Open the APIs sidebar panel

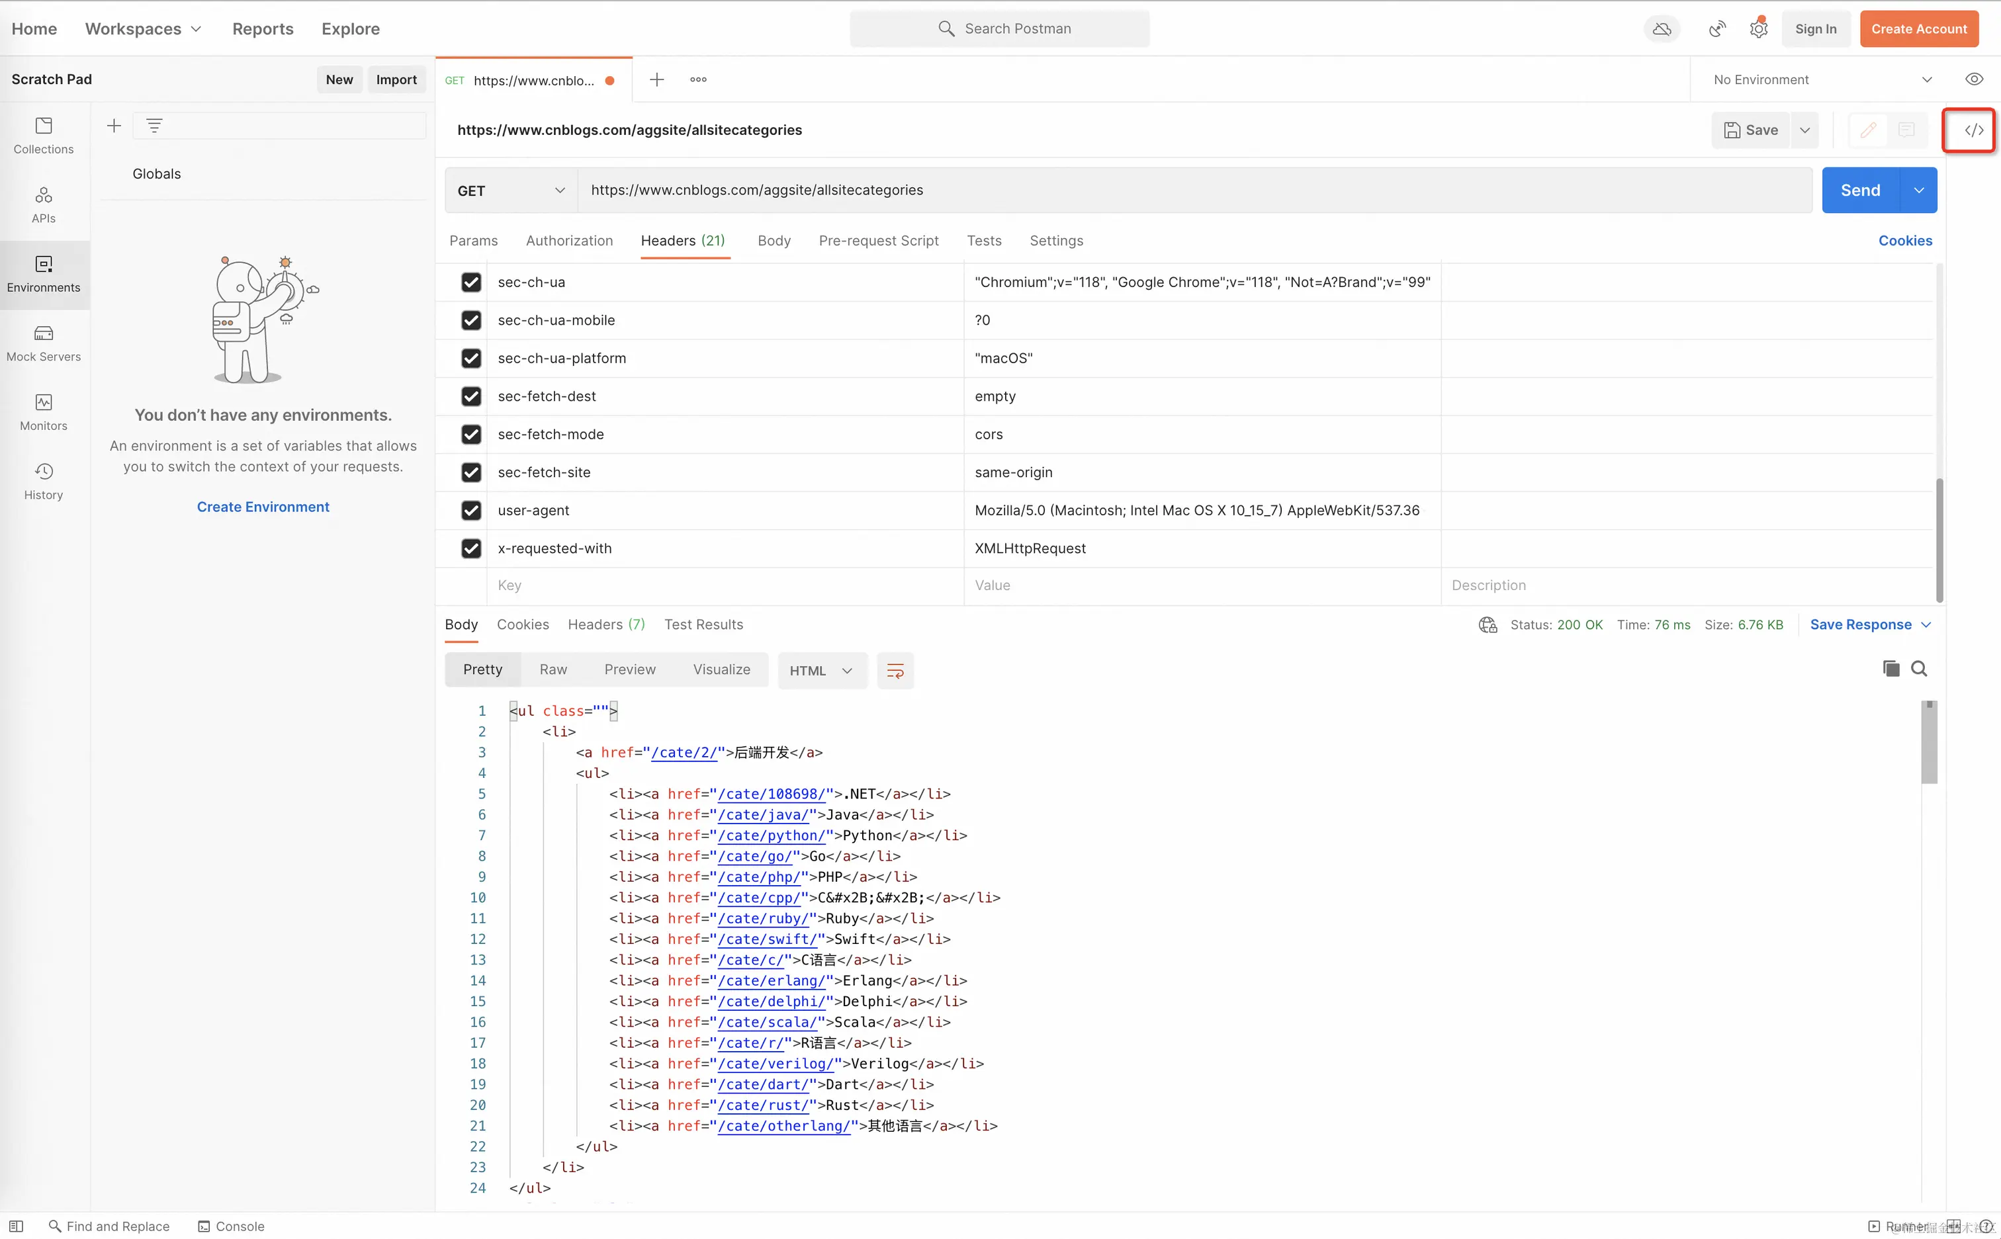pos(44,205)
